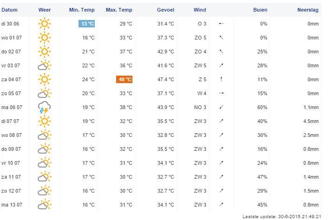Click the NO wind arrow for ma 06 07
This screenshot has width=334, height=220.
point(221,107)
